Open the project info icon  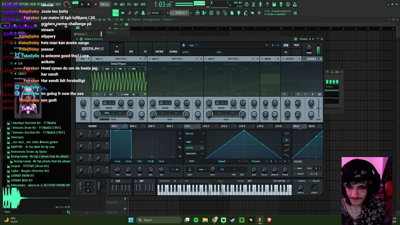point(288,4)
